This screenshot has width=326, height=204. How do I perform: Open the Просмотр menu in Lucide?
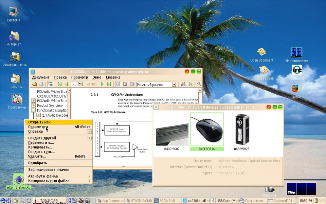pos(79,77)
